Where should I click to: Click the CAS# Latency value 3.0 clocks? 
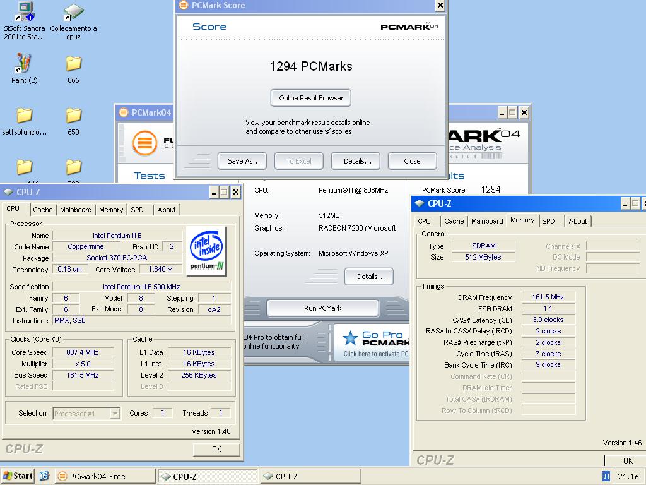click(x=548, y=320)
